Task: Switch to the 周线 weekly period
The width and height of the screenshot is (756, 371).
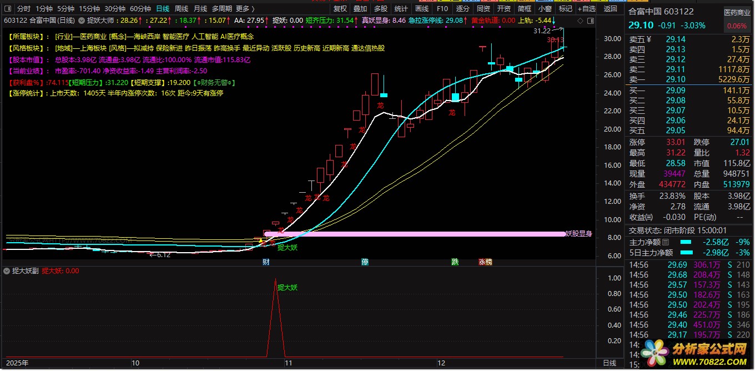Action: pos(182,9)
